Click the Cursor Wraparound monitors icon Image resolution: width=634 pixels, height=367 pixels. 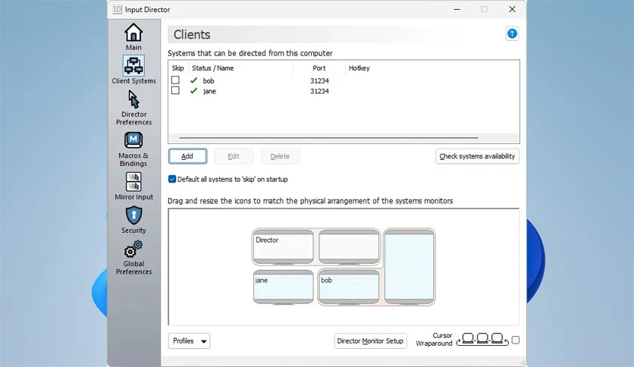click(x=482, y=340)
